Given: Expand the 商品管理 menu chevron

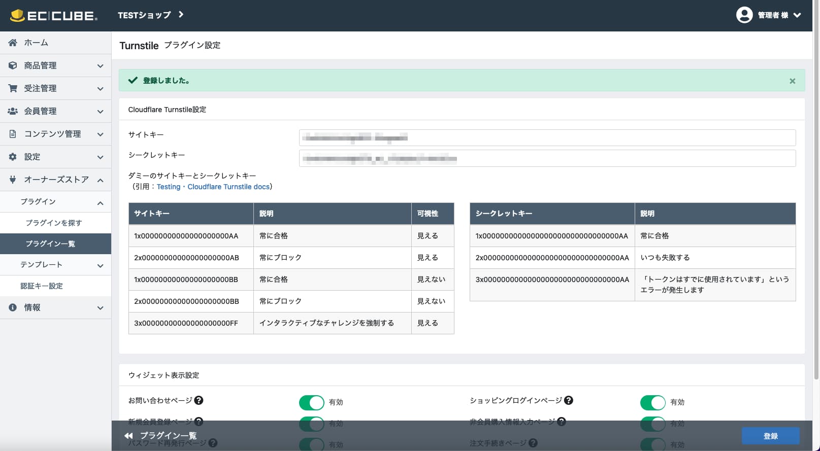Looking at the screenshot, I should tap(100, 66).
